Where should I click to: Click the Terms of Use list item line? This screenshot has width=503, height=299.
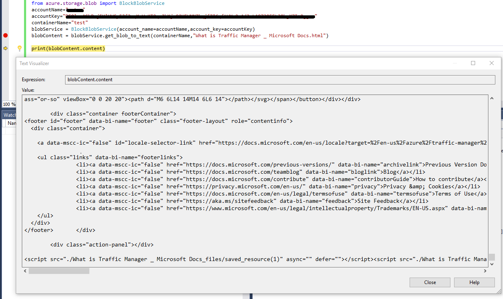click(x=282, y=194)
